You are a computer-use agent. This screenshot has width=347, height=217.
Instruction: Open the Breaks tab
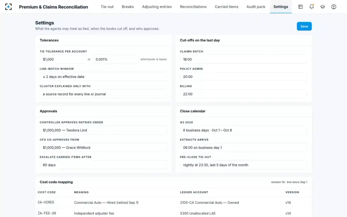pyautogui.click(x=128, y=7)
